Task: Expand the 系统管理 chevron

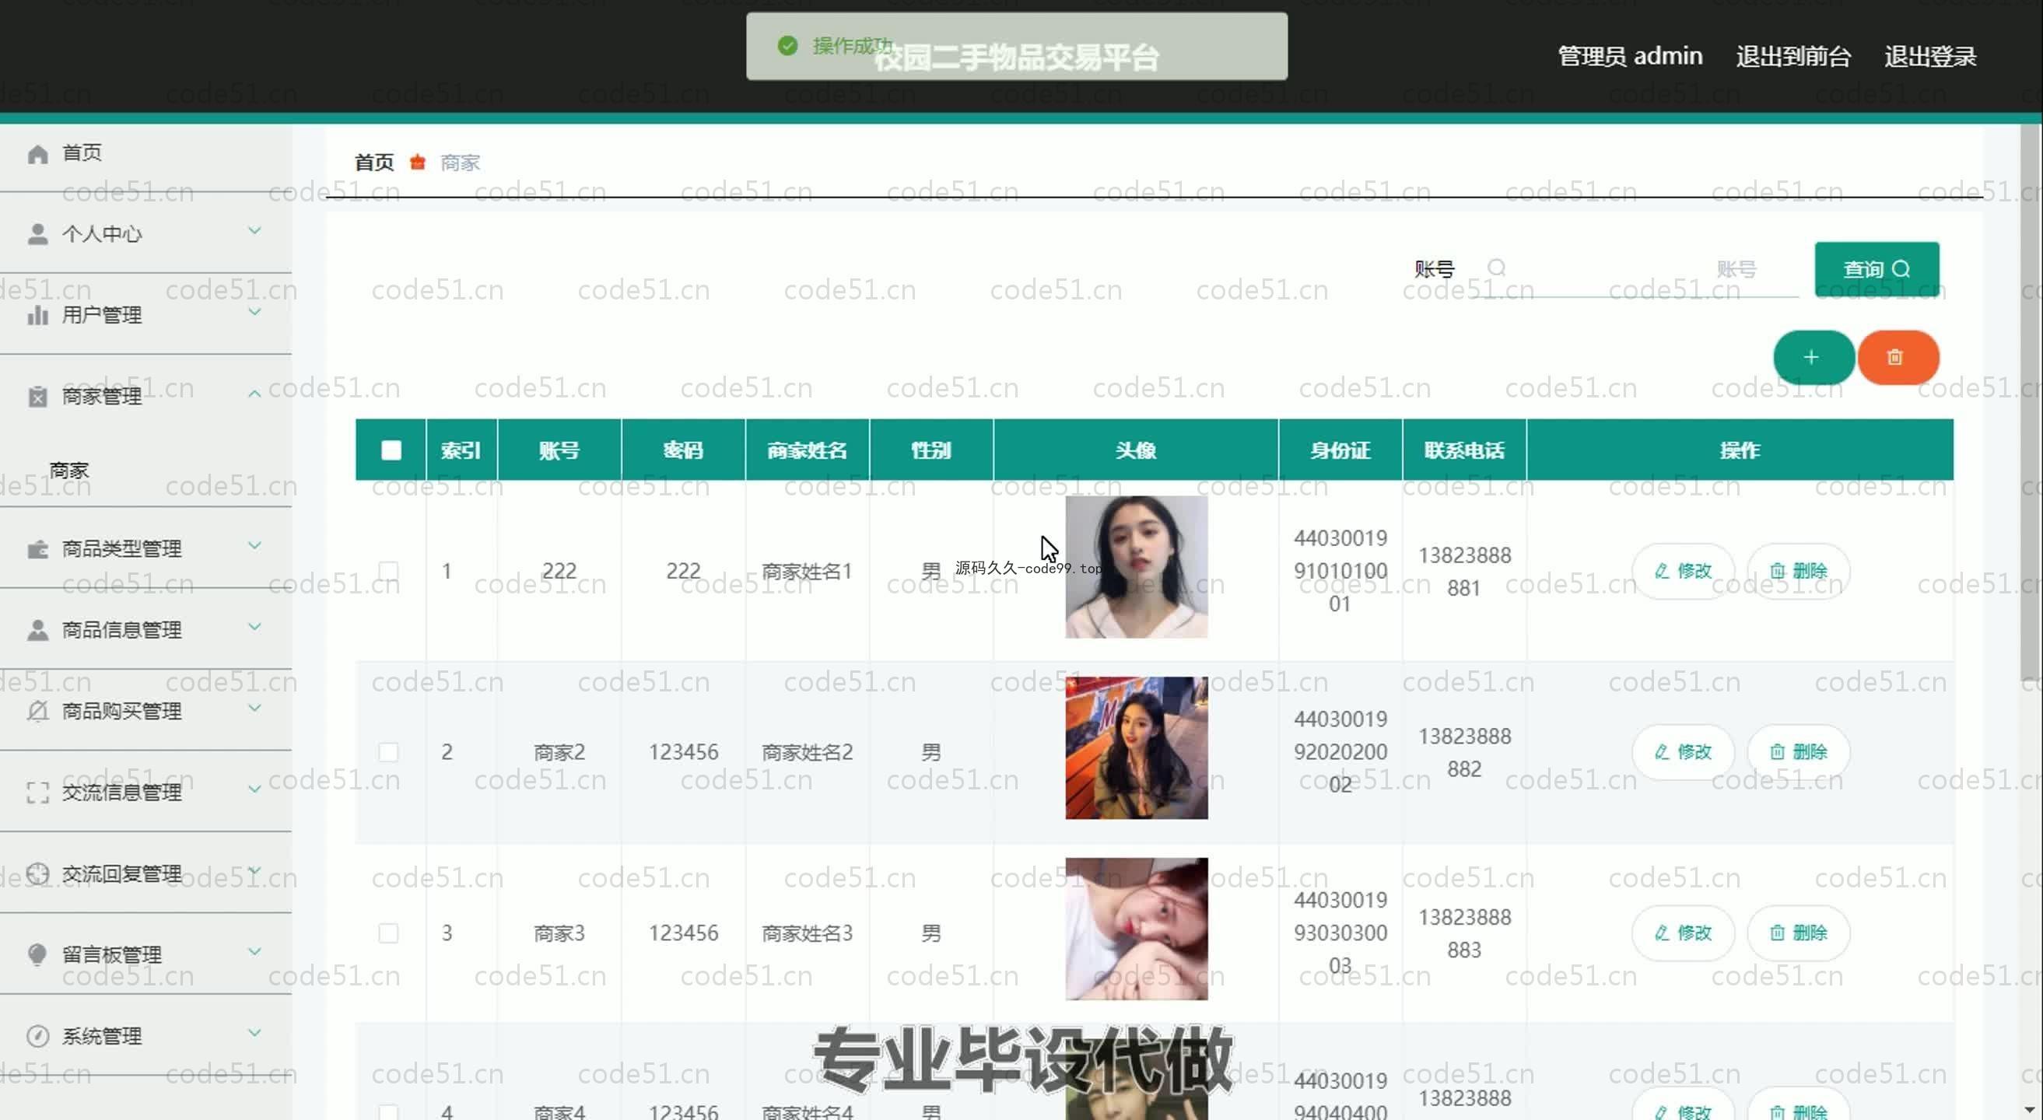Action: coord(254,1033)
